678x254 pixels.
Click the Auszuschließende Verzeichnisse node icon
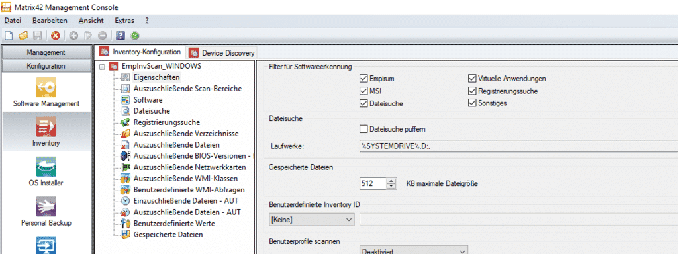(x=126, y=134)
